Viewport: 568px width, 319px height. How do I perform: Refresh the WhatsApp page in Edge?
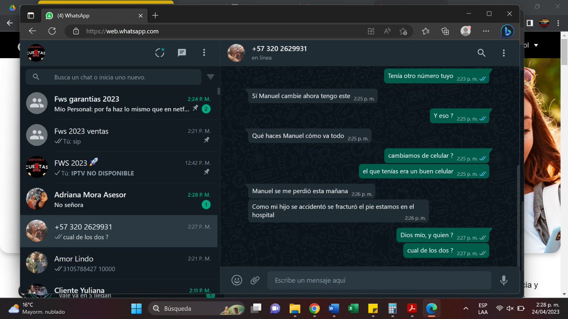[53, 31]
